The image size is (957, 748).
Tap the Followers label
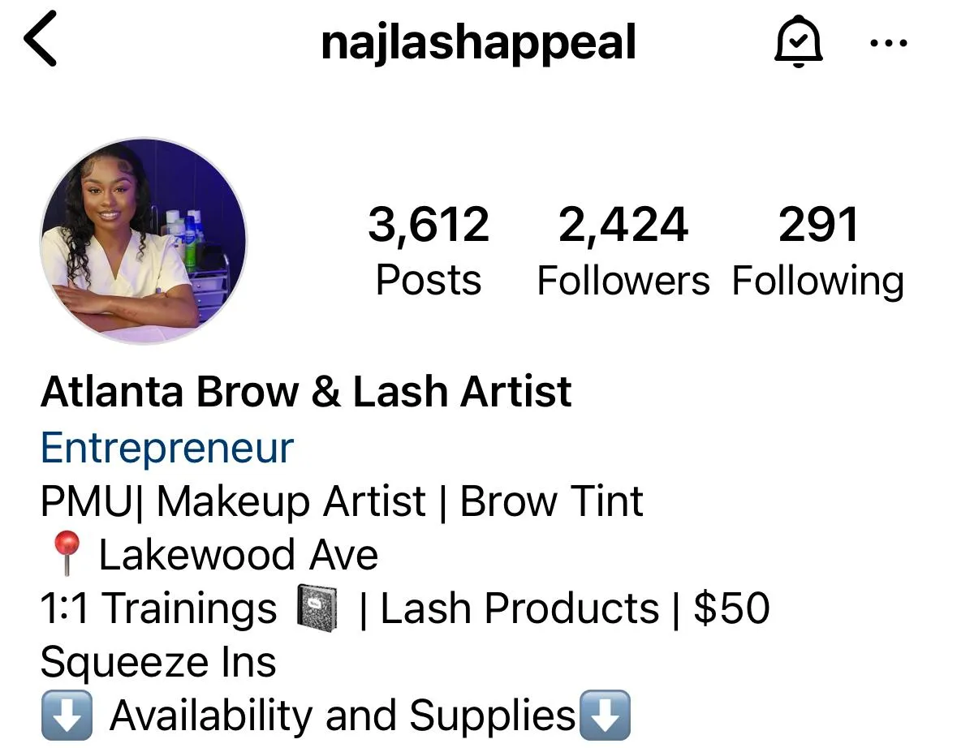click(x=623, y=281)
